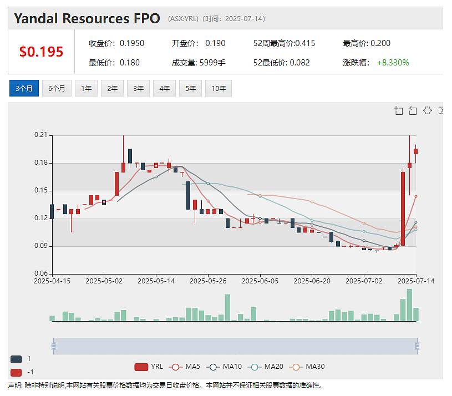Click the 2025-05-14 x-axis label
Viewport: 452px width, 396px height.
pyautogui.click(x=156, y=281)
